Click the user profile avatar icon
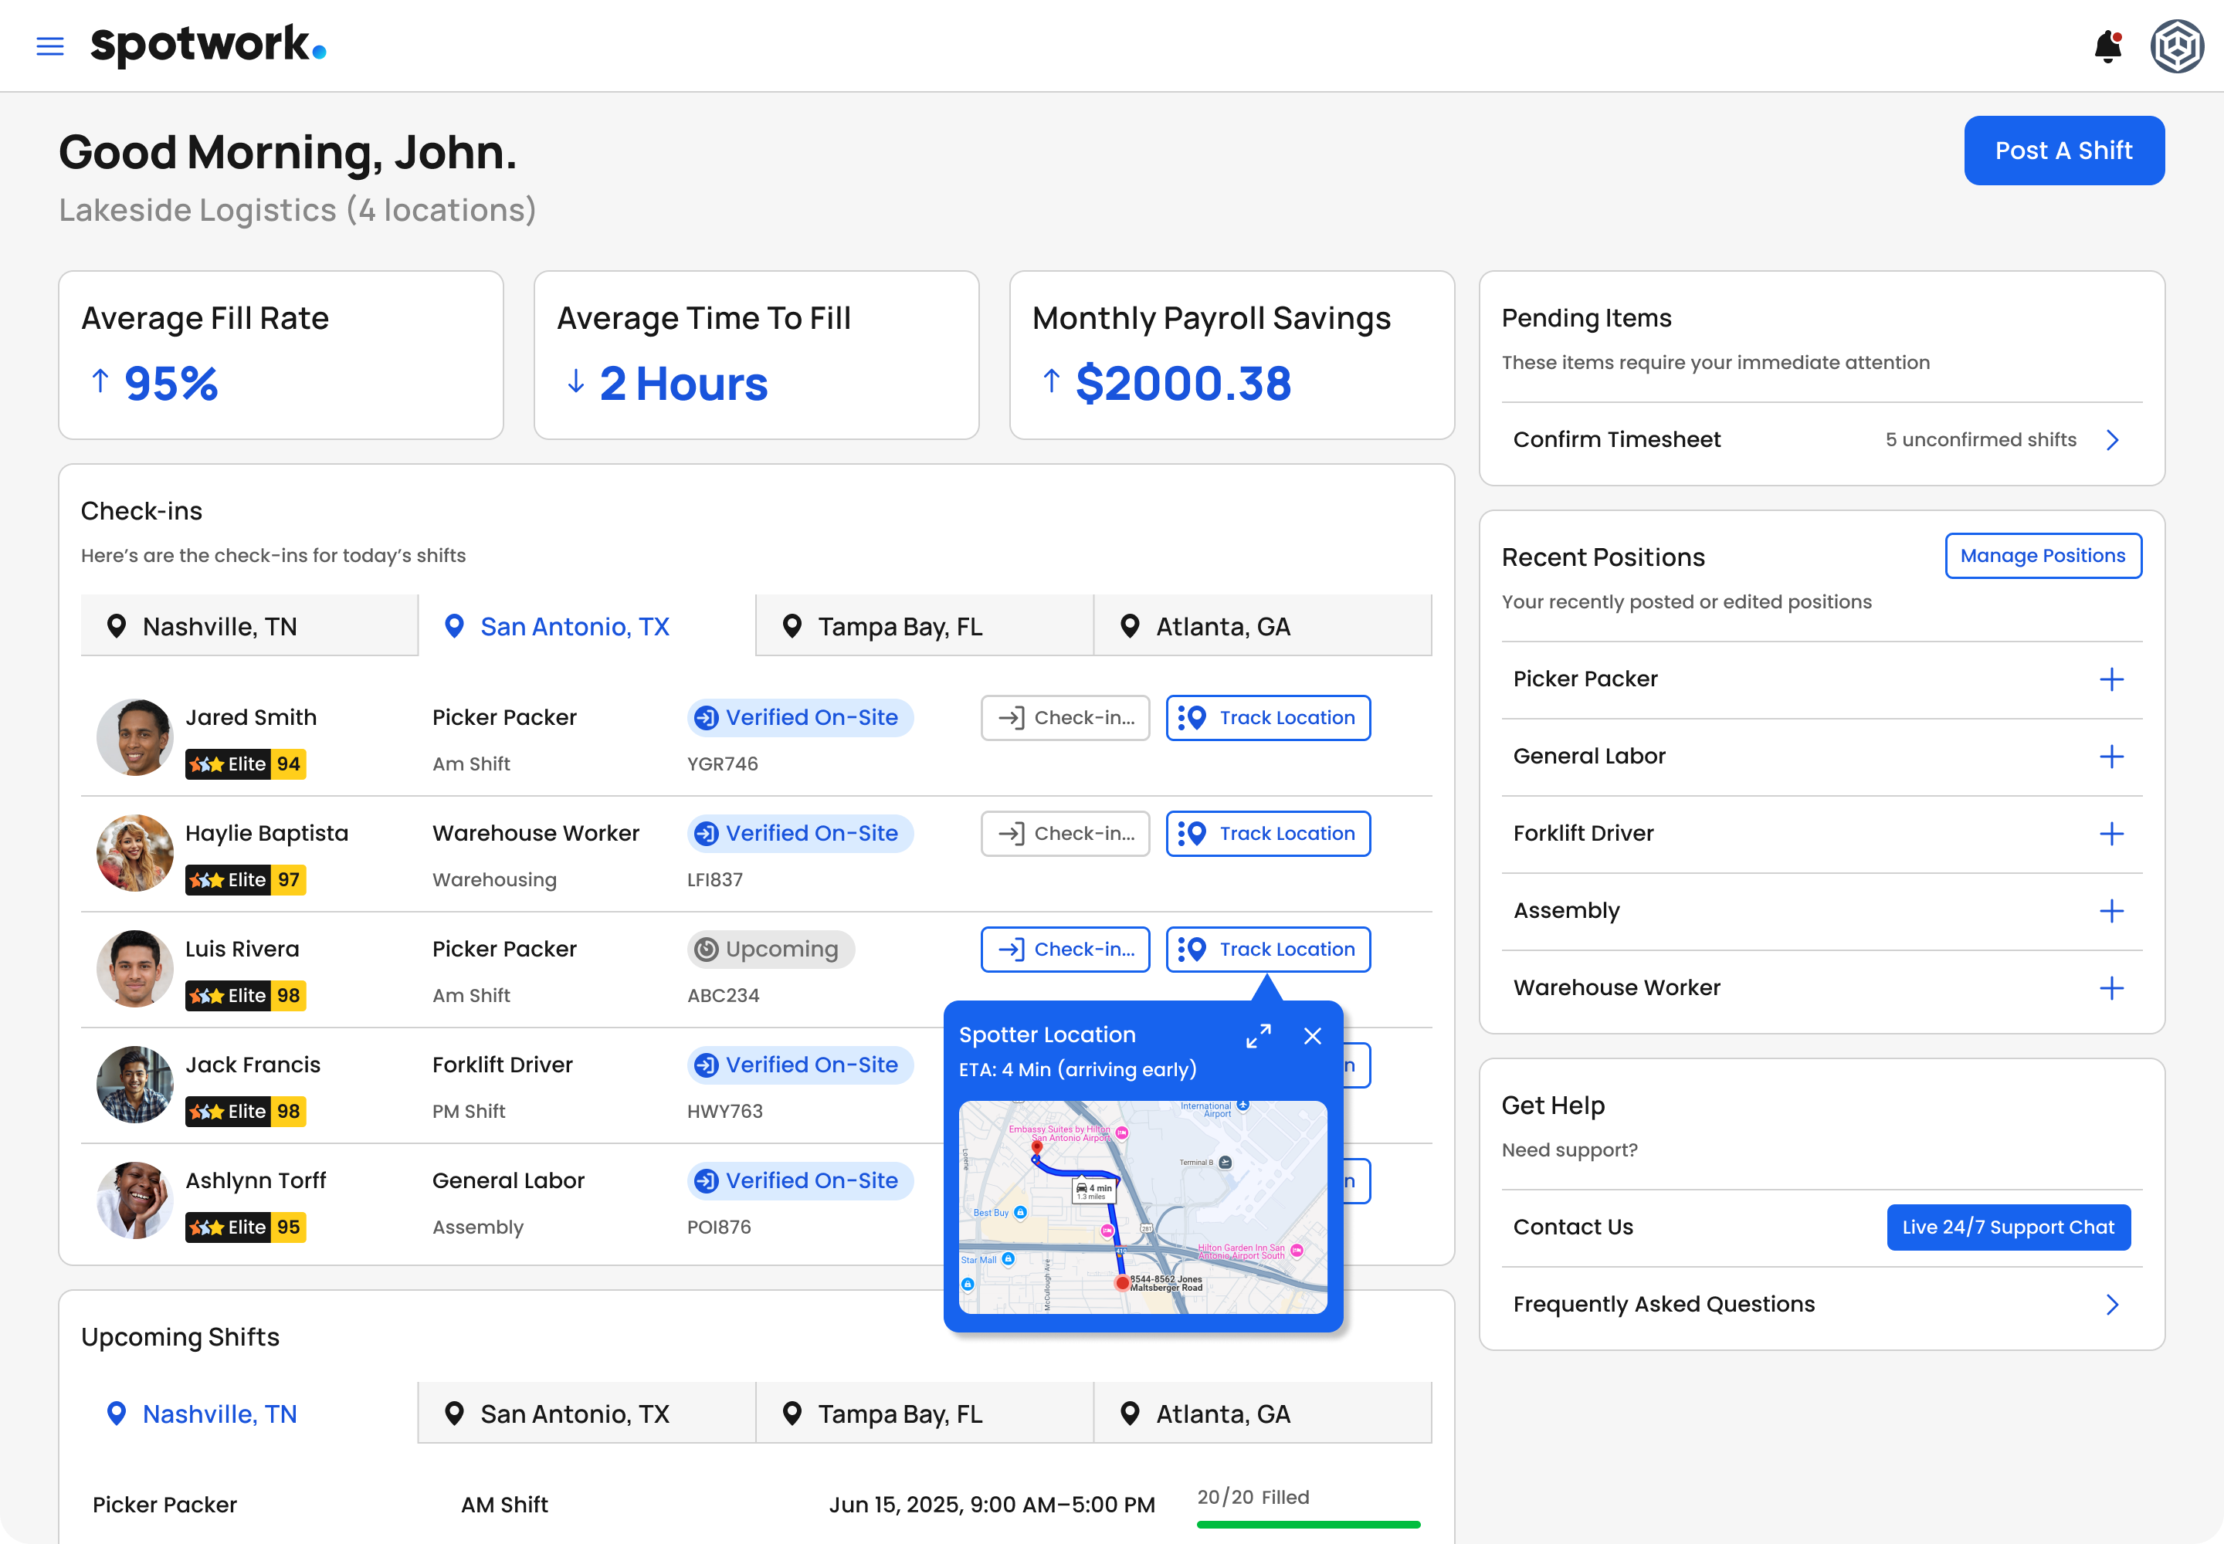 coord(2177,46)
